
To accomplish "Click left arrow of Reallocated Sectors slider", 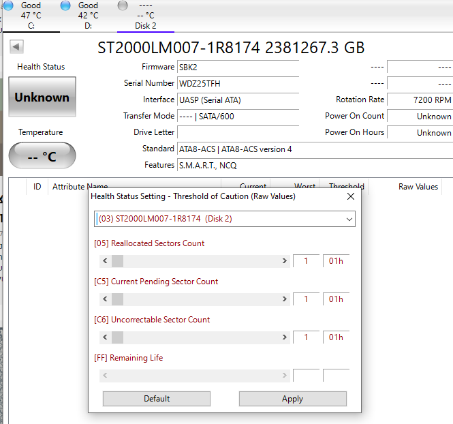I will tap(105, 261).
